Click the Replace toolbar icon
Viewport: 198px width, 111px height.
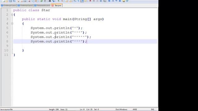54,1
